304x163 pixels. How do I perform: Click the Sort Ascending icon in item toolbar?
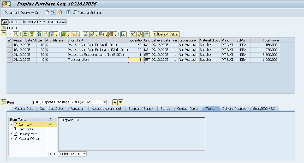25,34
